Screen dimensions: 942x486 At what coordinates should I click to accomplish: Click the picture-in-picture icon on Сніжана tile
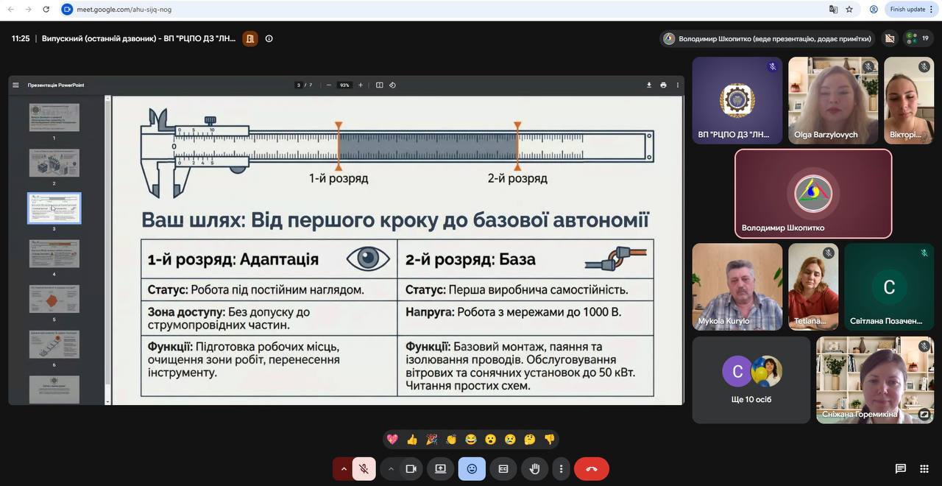coord(924,414)
